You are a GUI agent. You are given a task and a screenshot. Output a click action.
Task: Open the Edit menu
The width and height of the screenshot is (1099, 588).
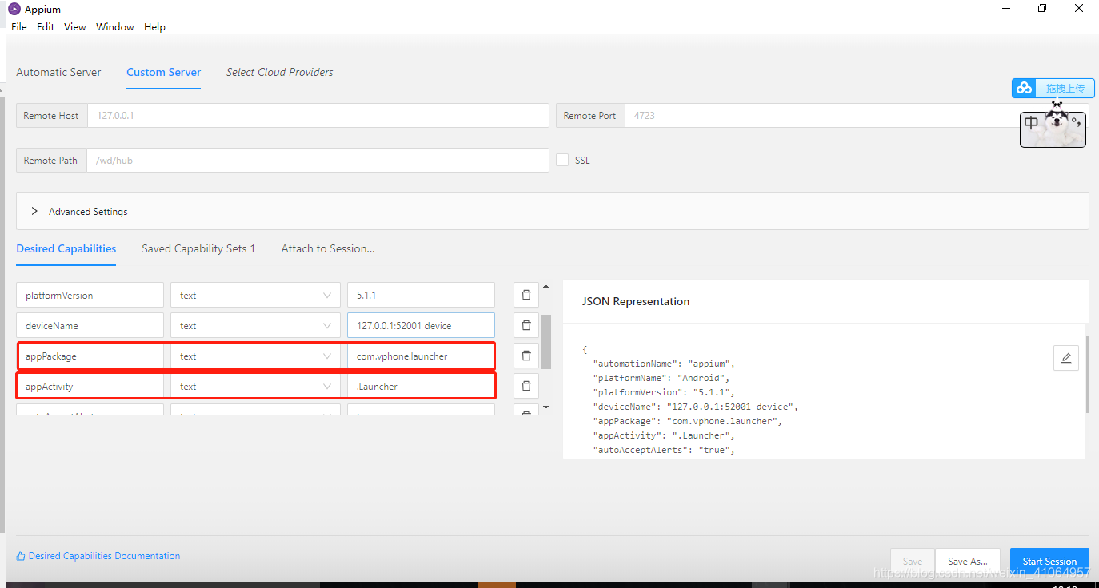46,26
